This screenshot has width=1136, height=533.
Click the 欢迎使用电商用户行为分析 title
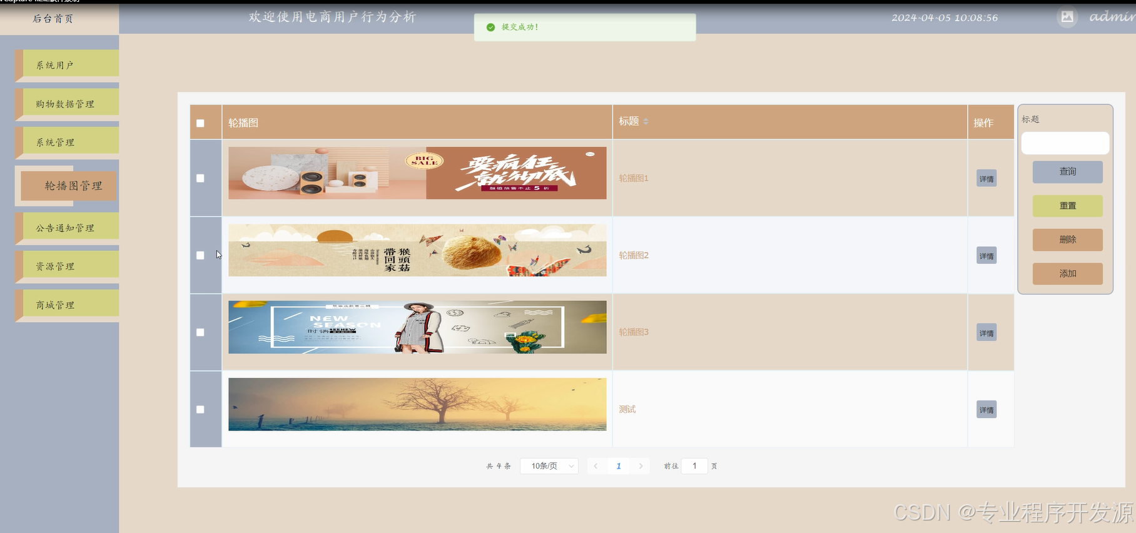[x=332, y=17]
